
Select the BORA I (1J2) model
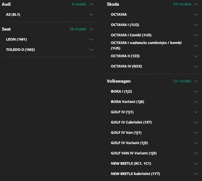point(121,91)
